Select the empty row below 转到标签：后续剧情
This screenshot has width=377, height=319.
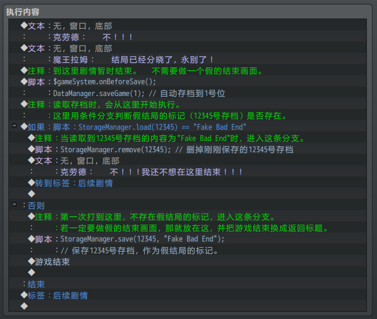(188, 194)
